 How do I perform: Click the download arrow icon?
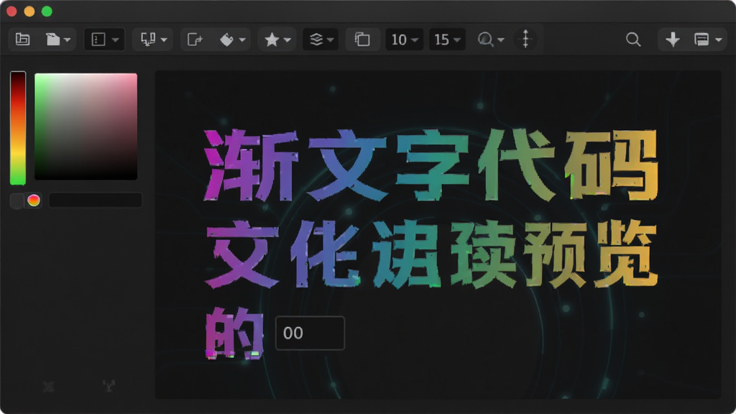pyautogui.click(x=673, y=40)
